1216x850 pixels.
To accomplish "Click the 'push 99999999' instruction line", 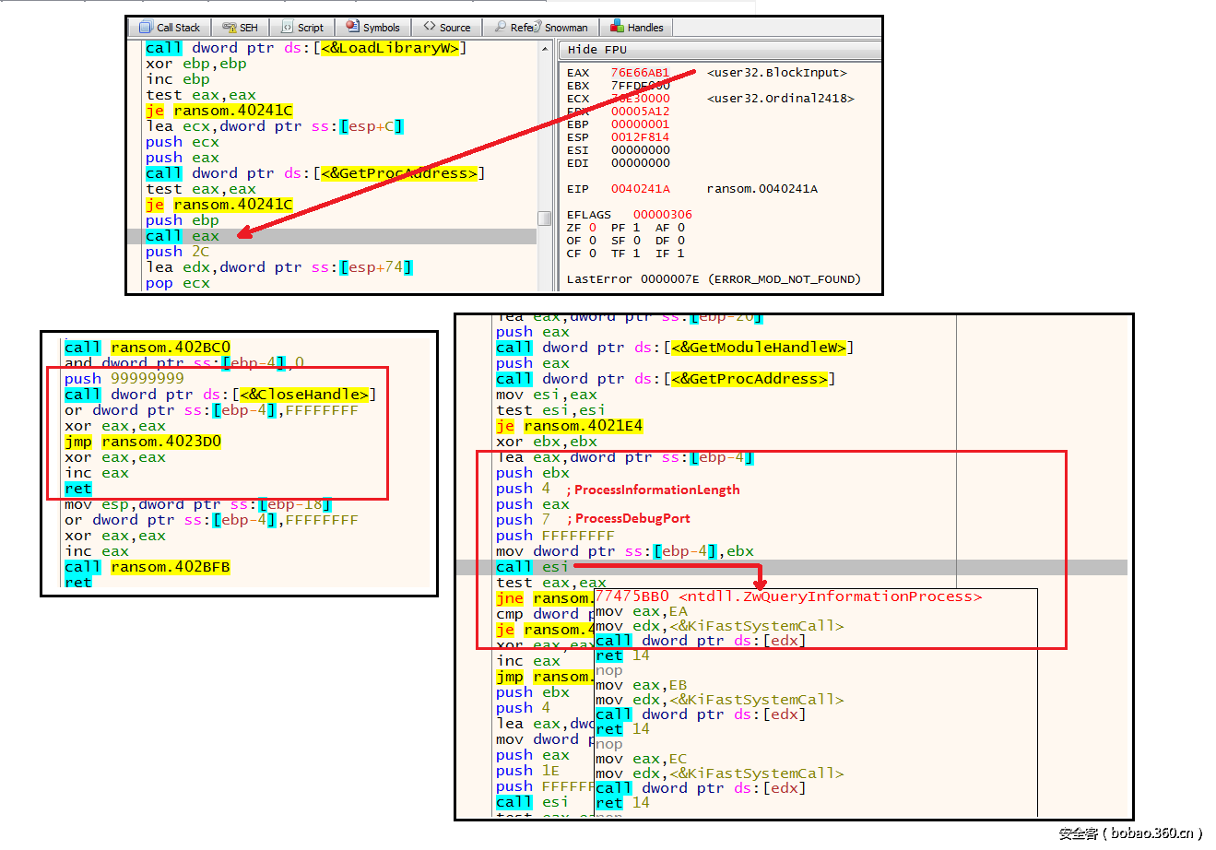I will (124, 379).
